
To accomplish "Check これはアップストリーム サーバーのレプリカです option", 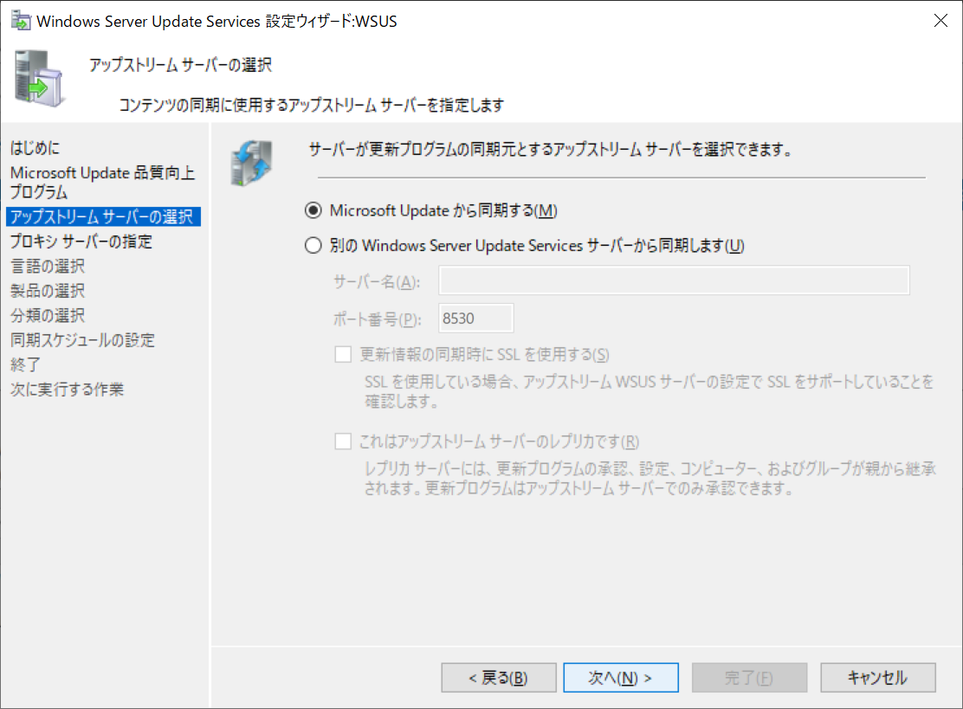I will click(343, 442).
